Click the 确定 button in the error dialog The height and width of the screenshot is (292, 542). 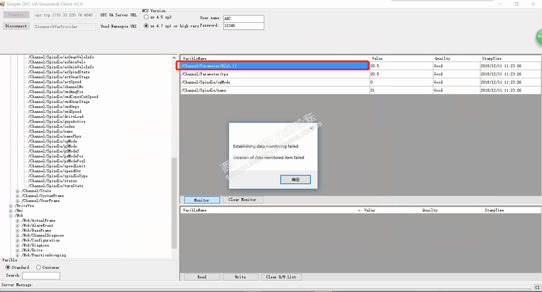pos(295,179)
